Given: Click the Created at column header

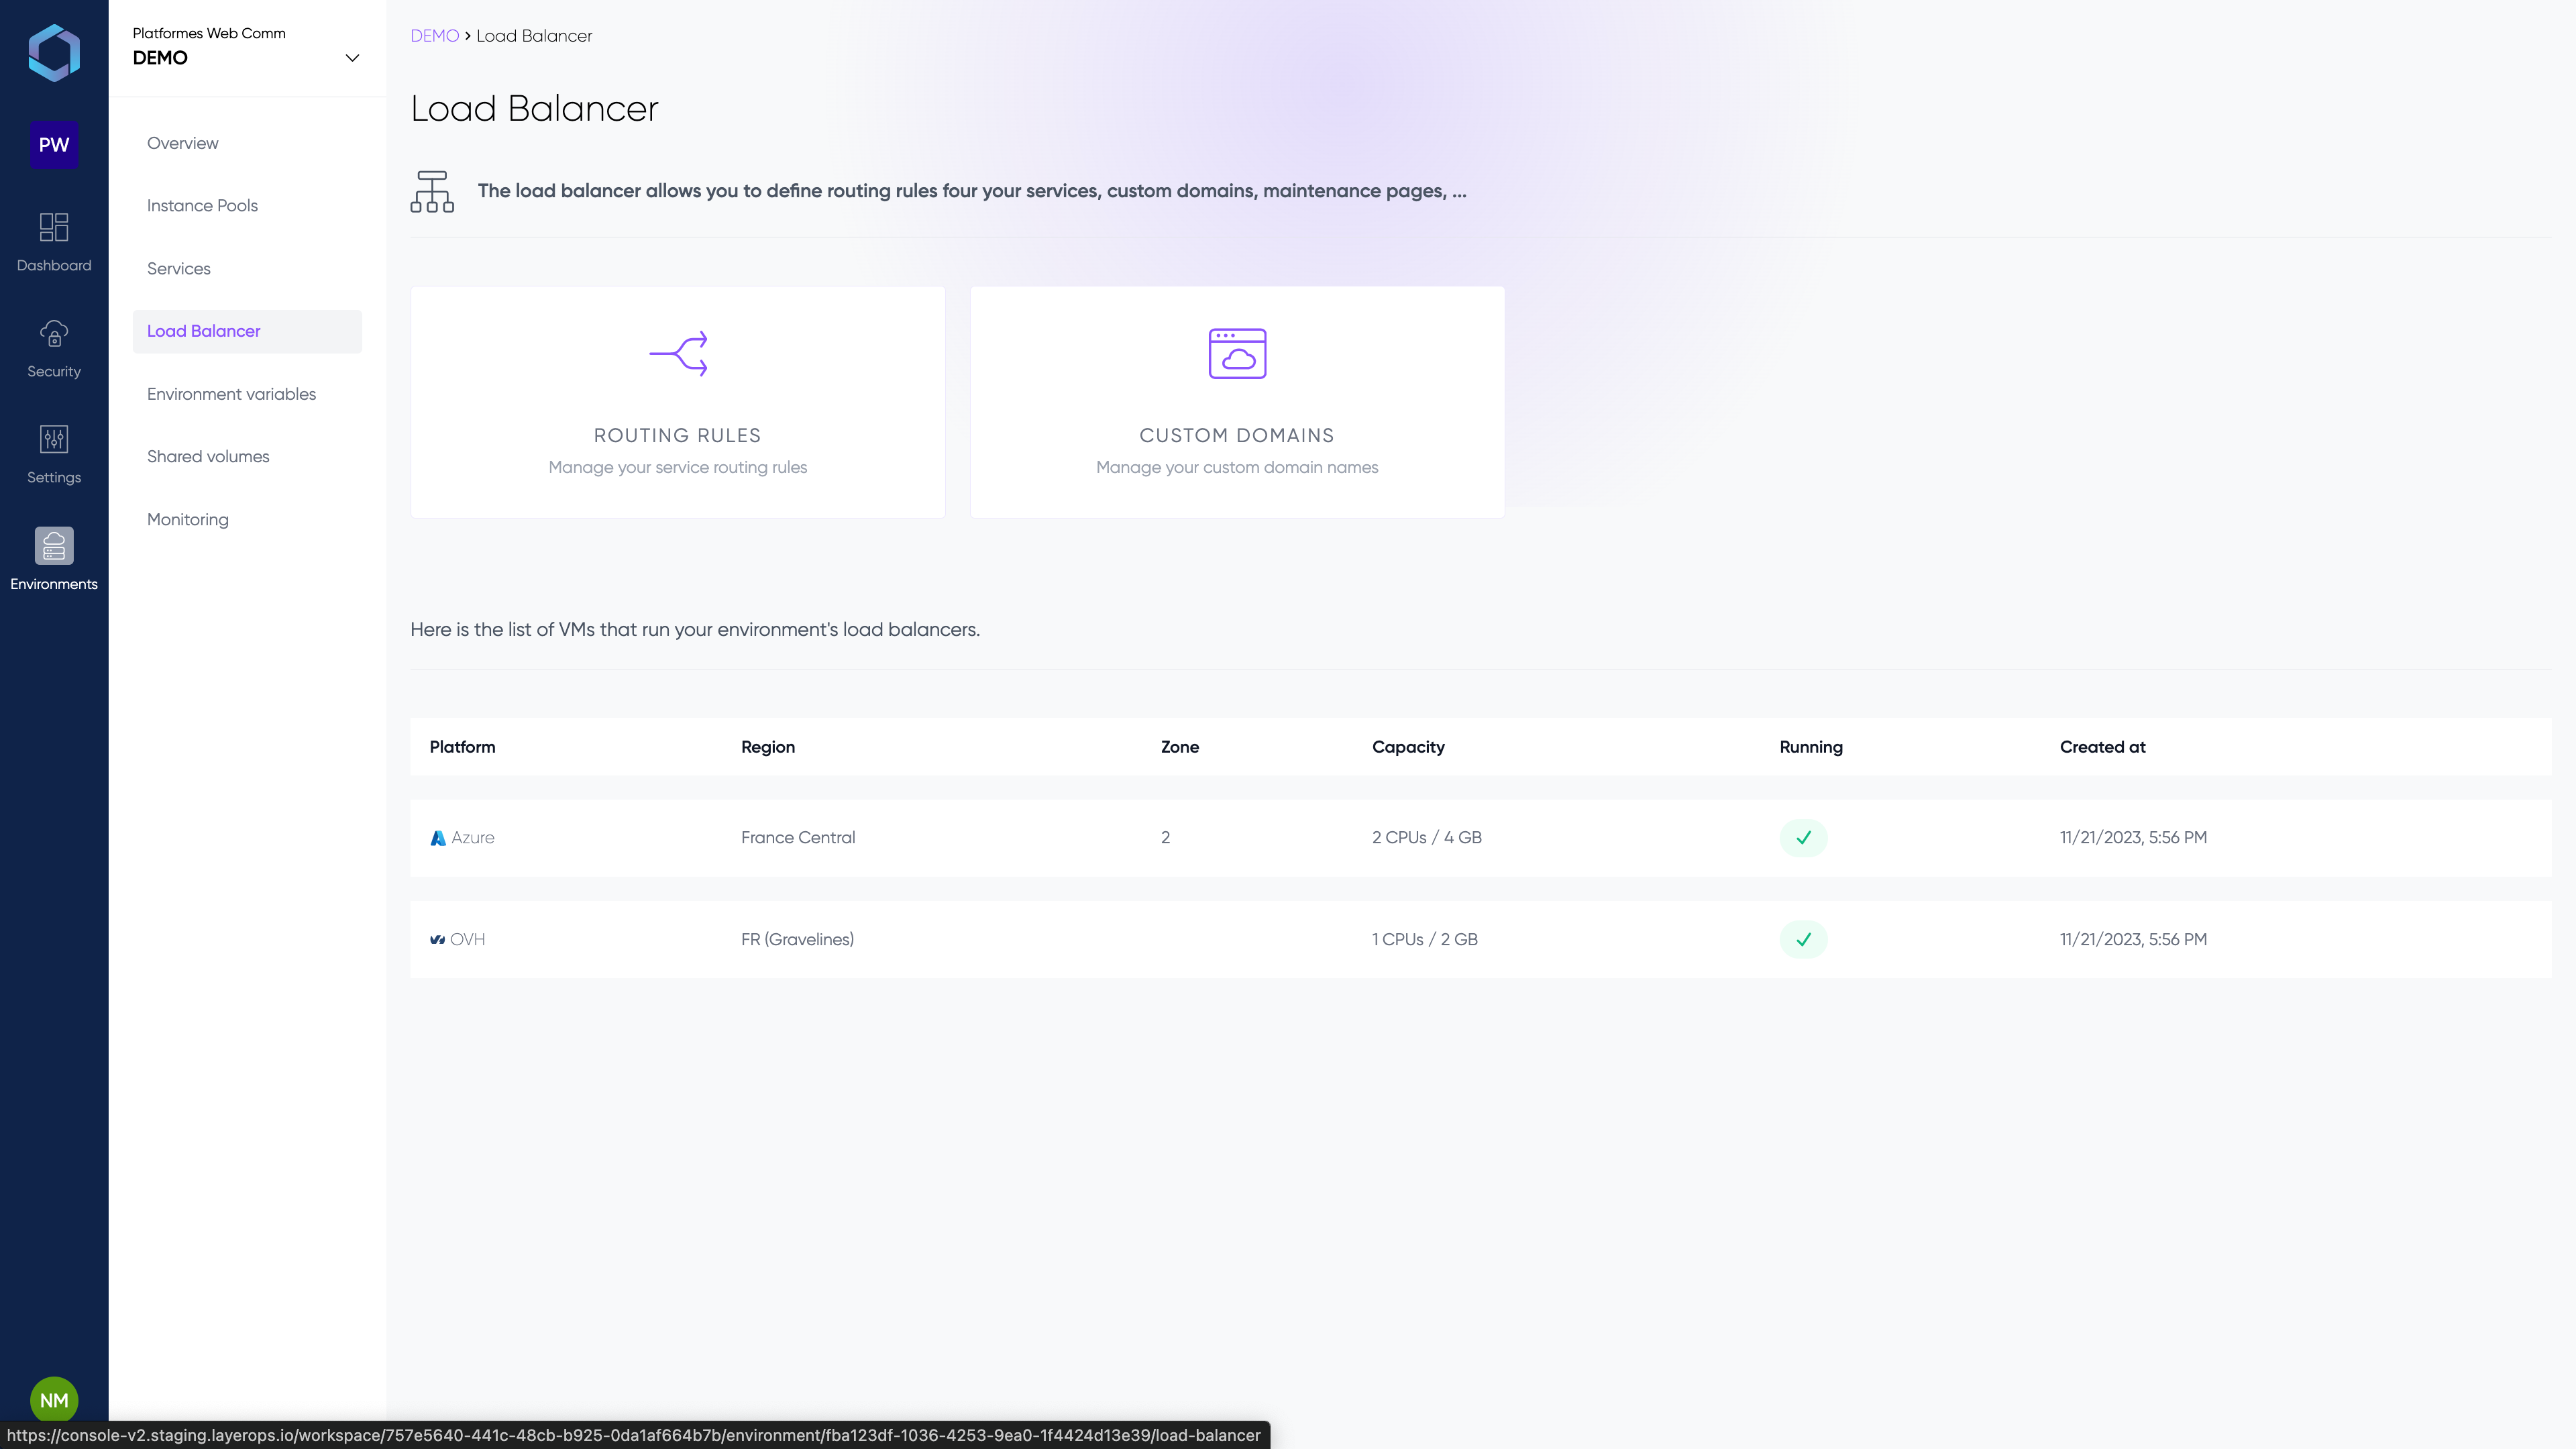Looking at the screenshot, I should (x=2103, y=747).
